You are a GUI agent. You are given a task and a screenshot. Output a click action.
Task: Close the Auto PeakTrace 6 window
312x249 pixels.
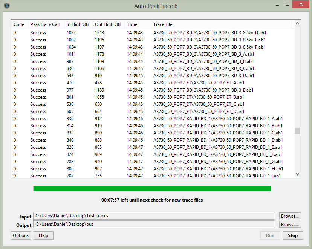(301, 5)
